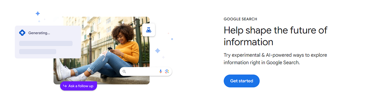Click the photo of the woman with a phone
This screenshot has height=104, width=384.
pyautogui.click(x=102, y=50)
